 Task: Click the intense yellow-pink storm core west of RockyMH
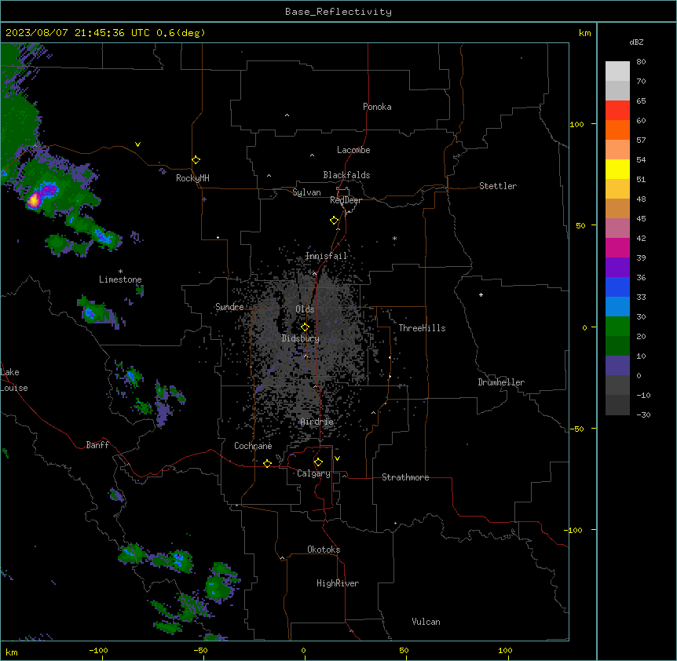(x=34, y=201)
